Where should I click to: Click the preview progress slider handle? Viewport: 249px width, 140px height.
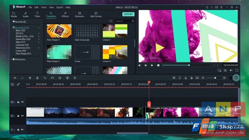coord(189,65)
